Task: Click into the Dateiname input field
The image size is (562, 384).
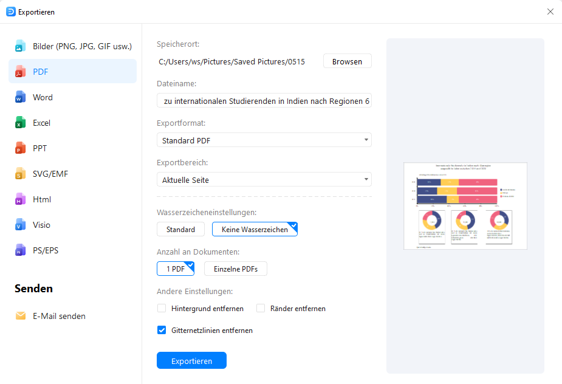Action: tap(264, 101)
